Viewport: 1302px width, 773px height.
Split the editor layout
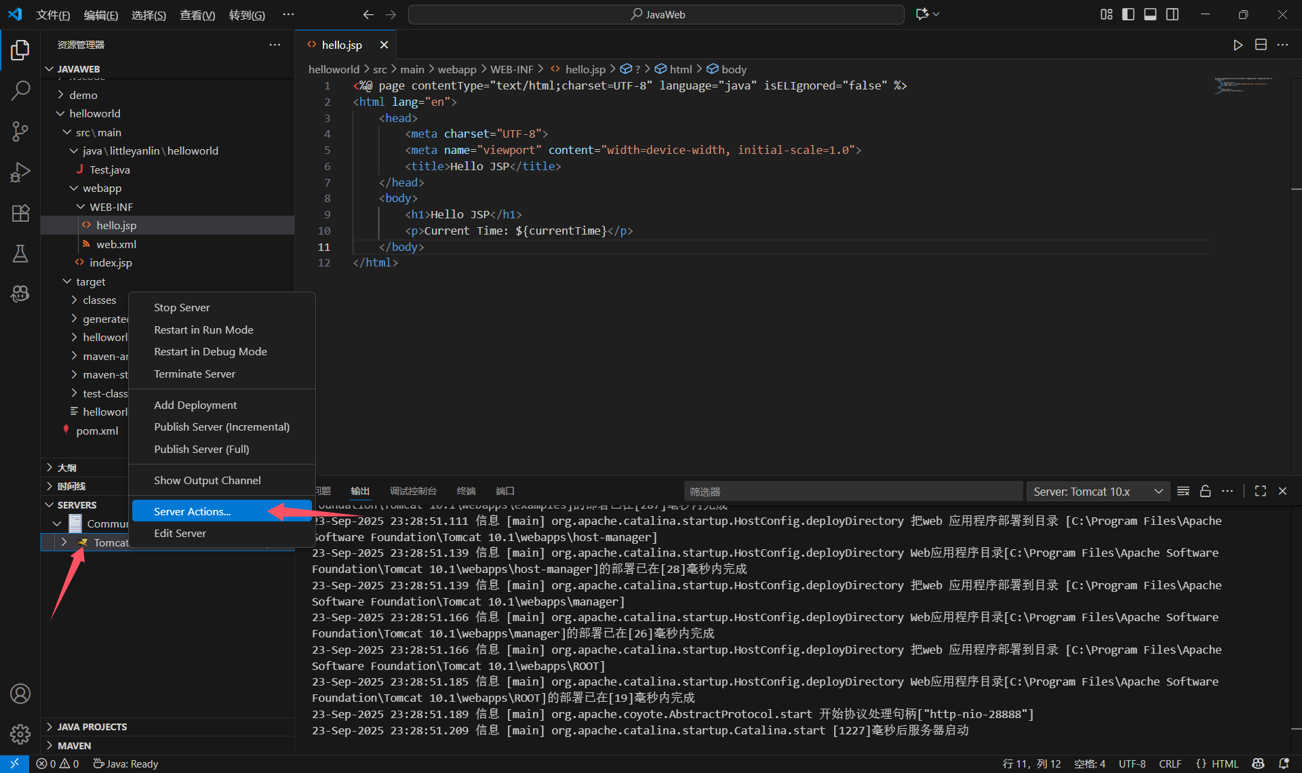[1261, 45]
